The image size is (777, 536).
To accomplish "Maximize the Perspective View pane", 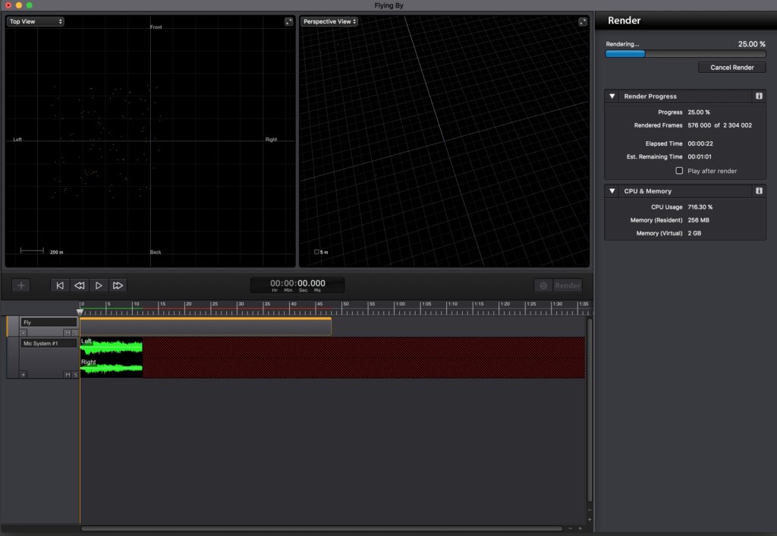I will coord(583,21).
